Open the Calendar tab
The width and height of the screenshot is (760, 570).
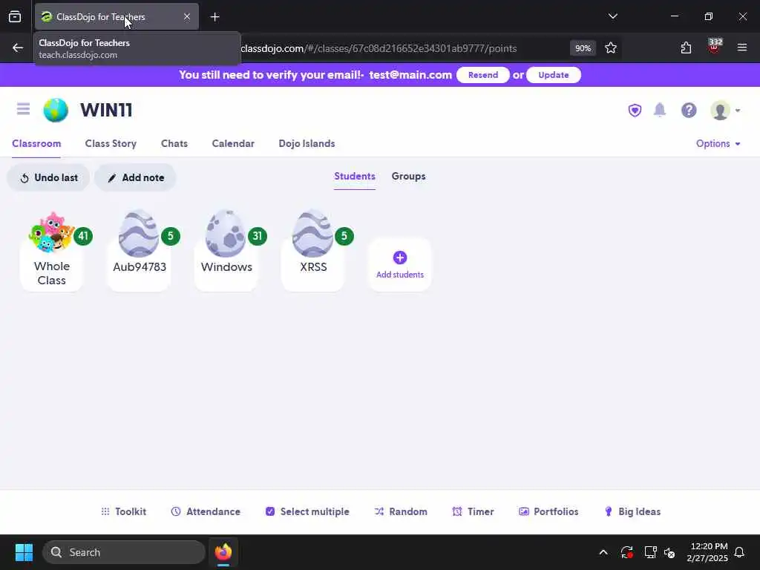coord(232,143)
